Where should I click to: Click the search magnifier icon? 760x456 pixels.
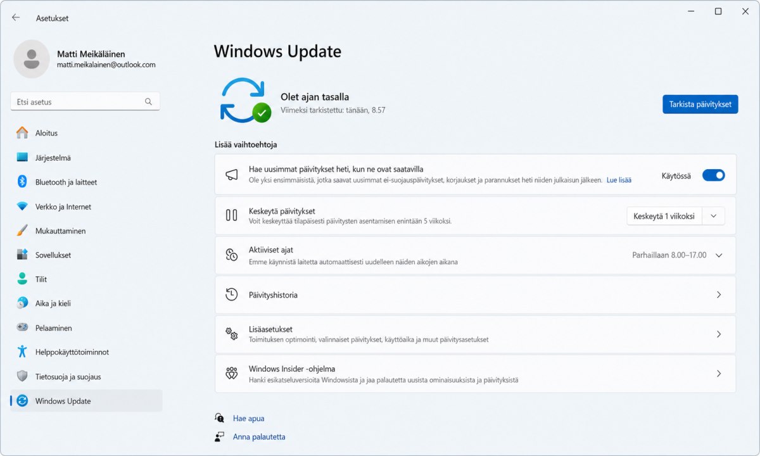pyautogui.click(x=148, y=101)
